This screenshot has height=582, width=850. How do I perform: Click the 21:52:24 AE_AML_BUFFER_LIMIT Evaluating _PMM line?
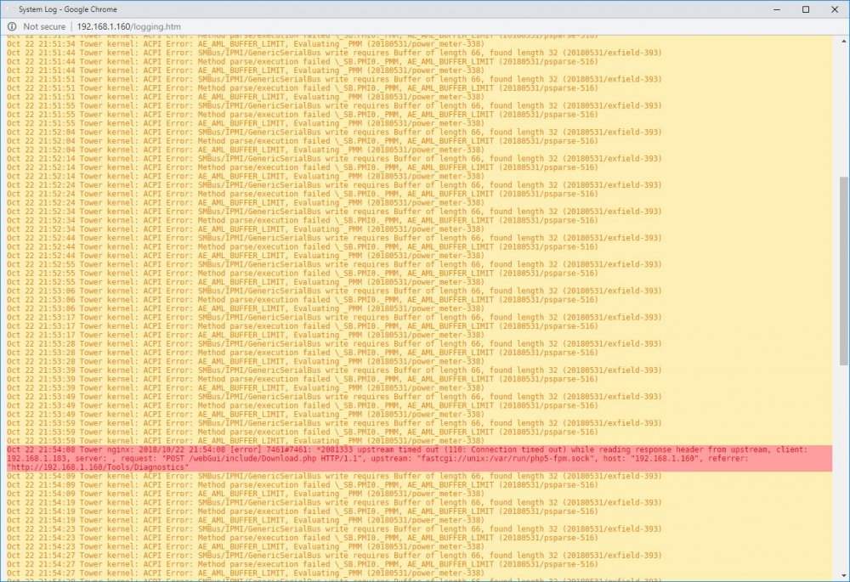(x=245, y=203)
